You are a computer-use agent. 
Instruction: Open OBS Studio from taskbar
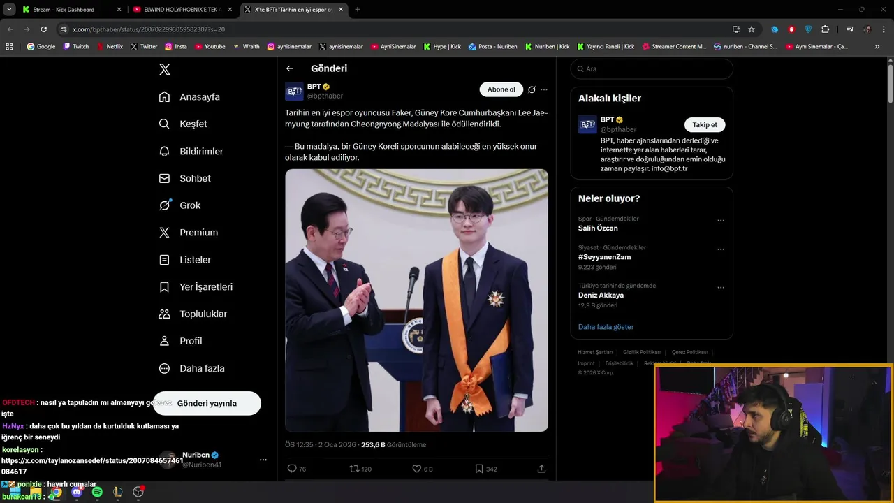(138, 492)
